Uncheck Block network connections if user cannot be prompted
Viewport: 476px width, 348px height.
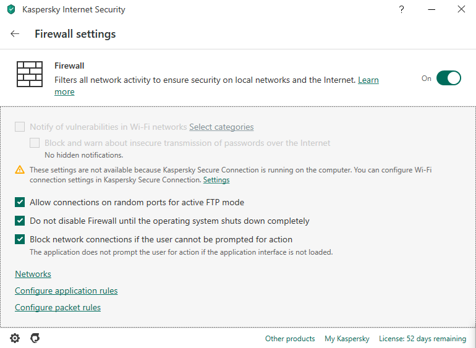[x=20, y=239]
